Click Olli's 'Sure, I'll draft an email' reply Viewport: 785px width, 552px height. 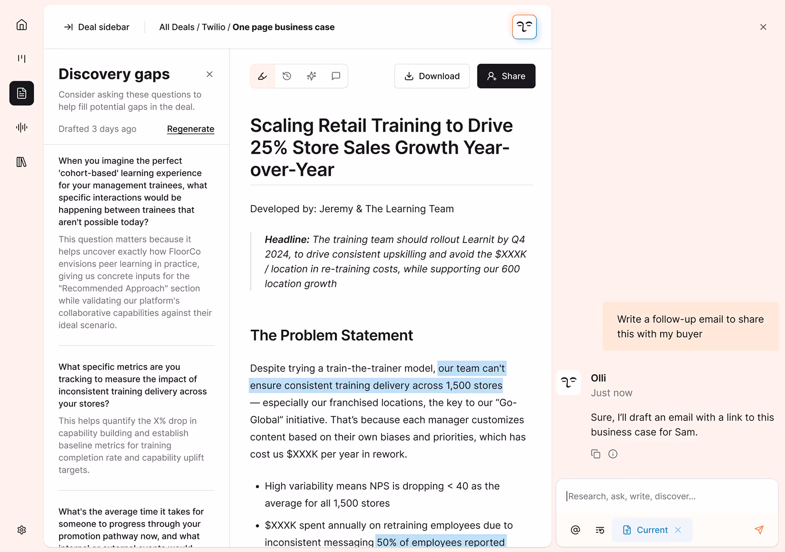point(682,424)
